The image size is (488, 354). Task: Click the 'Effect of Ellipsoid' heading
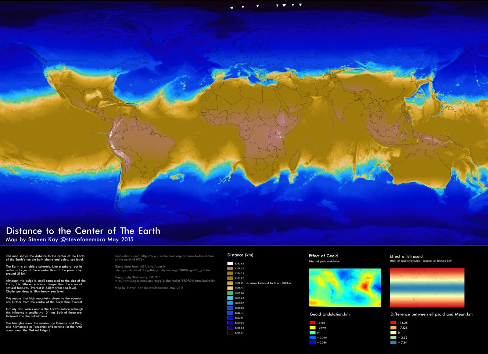[x=406, y=256]
